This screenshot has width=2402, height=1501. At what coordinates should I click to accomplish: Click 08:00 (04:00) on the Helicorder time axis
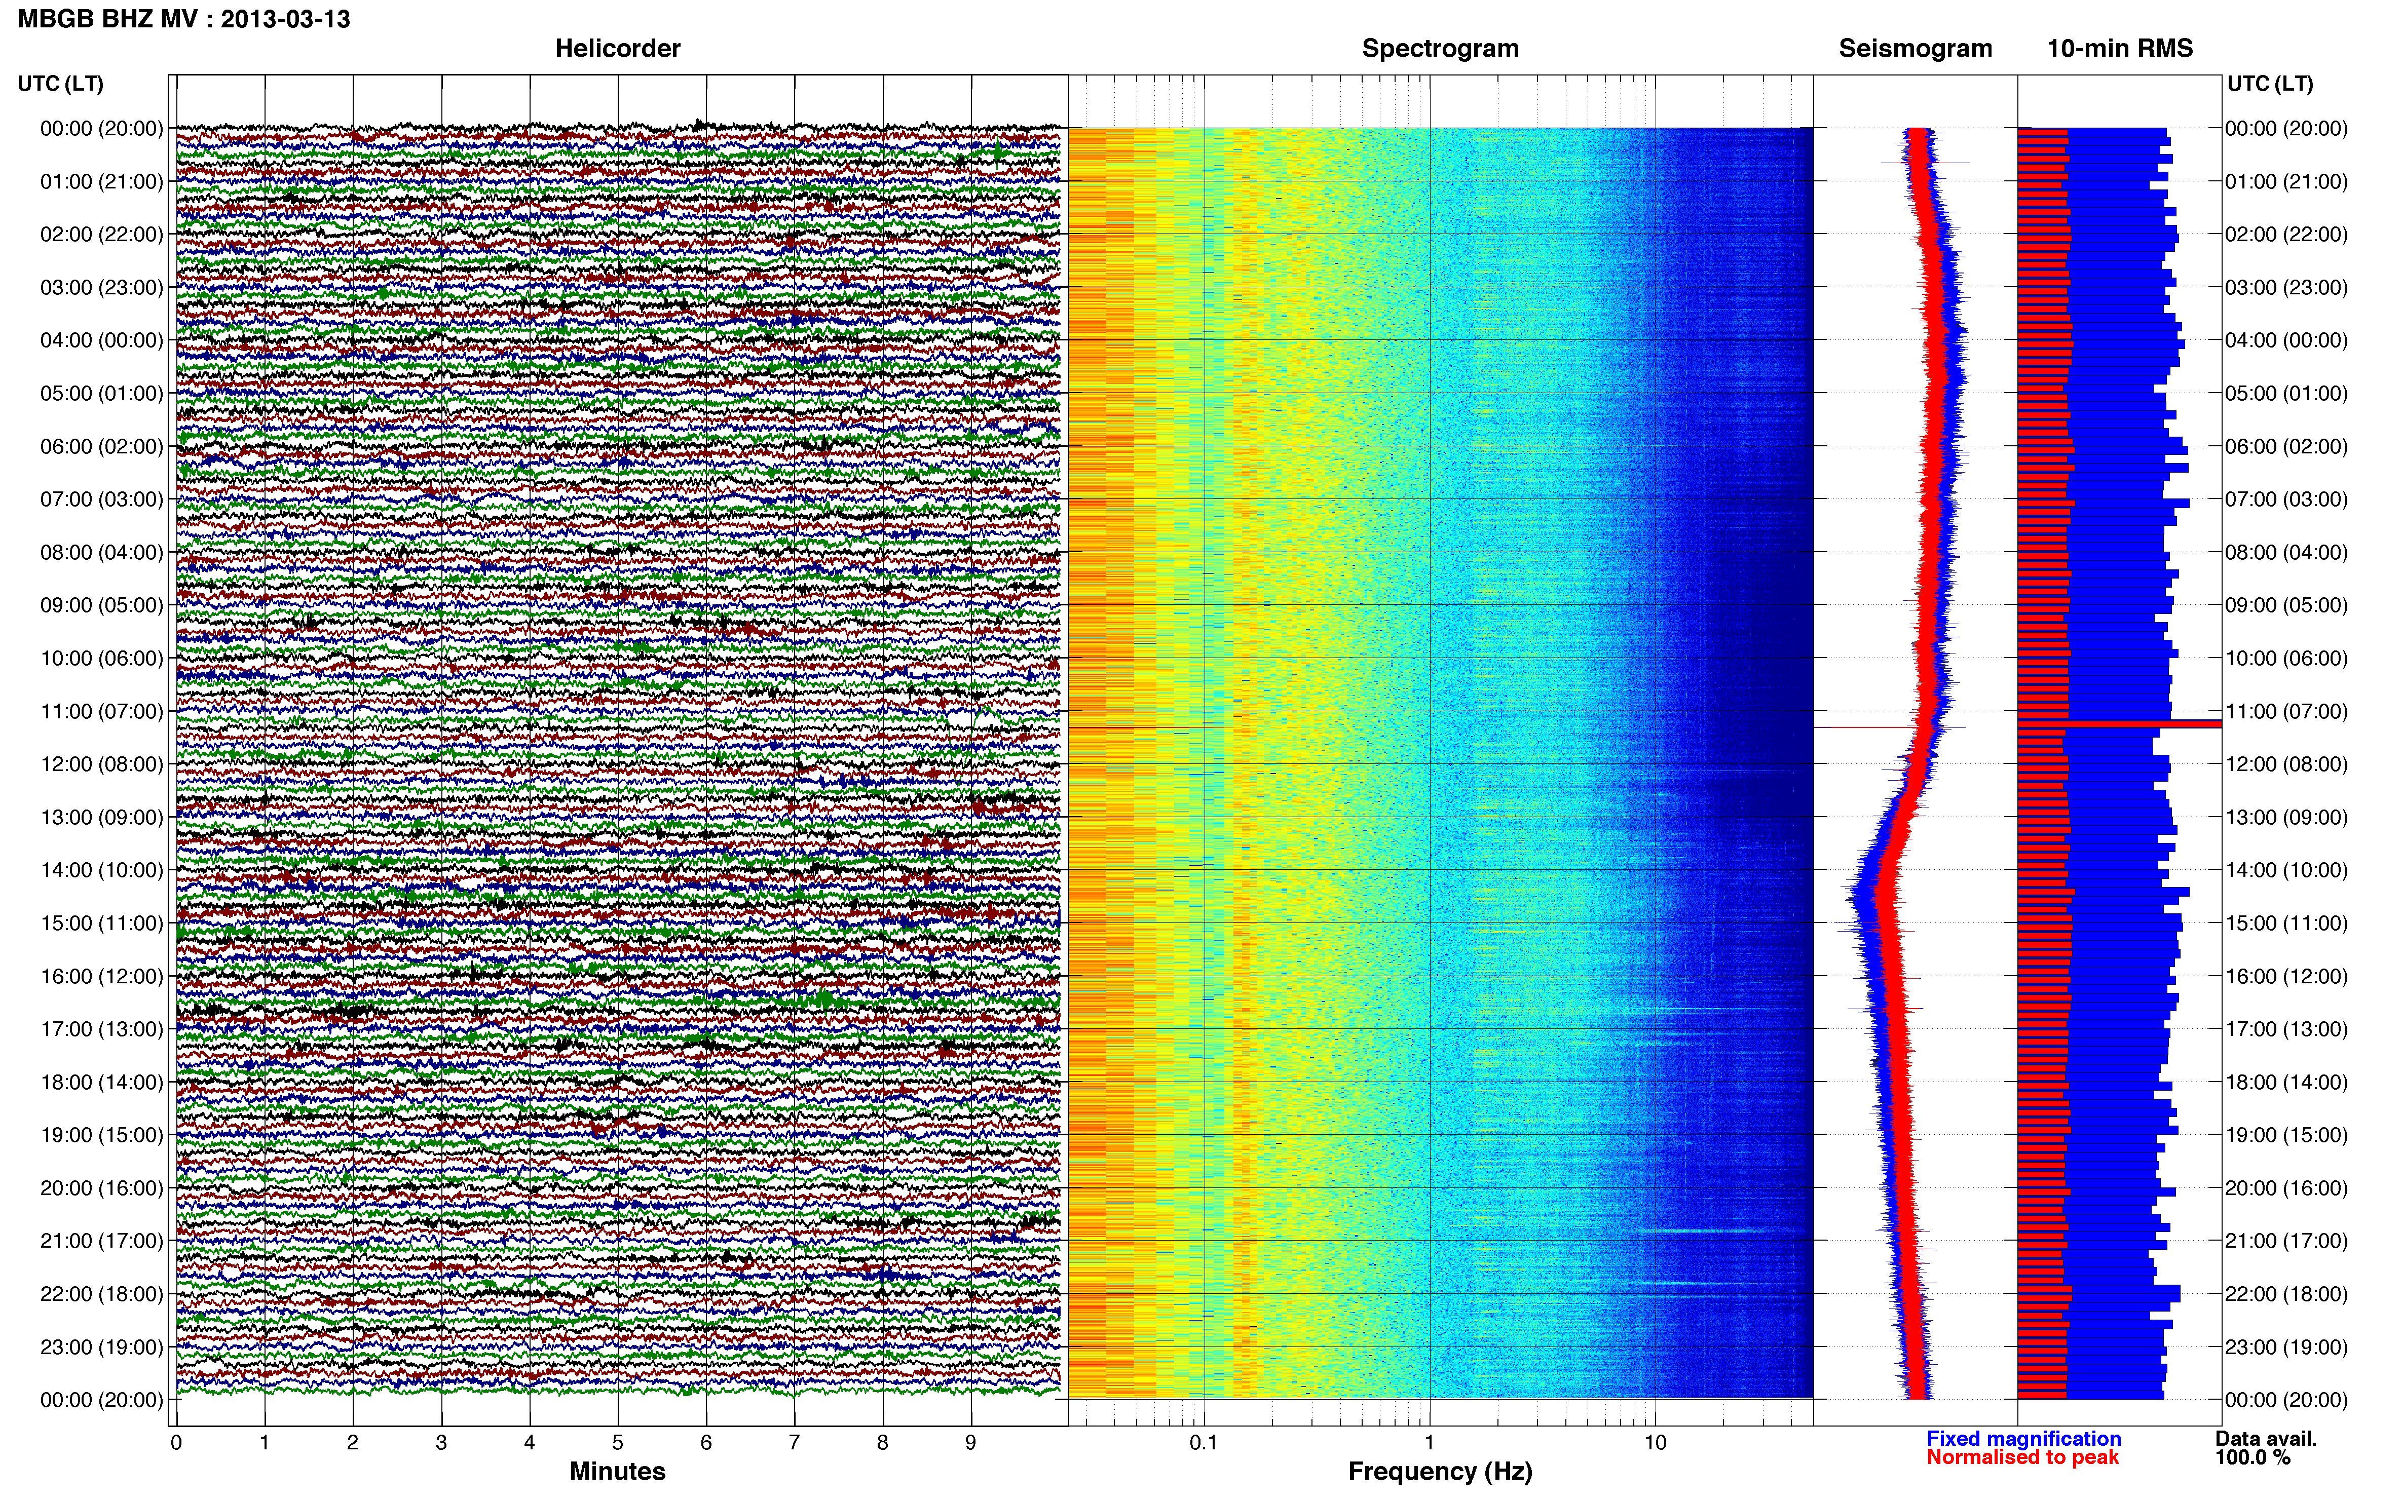pos(101,552)
